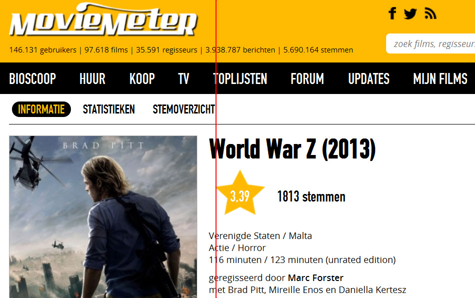Open Mijn Films in the navigation

tap(440, 79)
